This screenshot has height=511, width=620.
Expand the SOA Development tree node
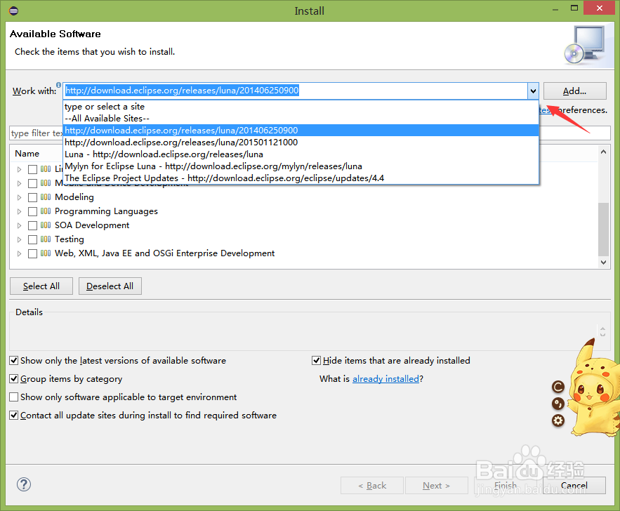[x=19, y=225]
